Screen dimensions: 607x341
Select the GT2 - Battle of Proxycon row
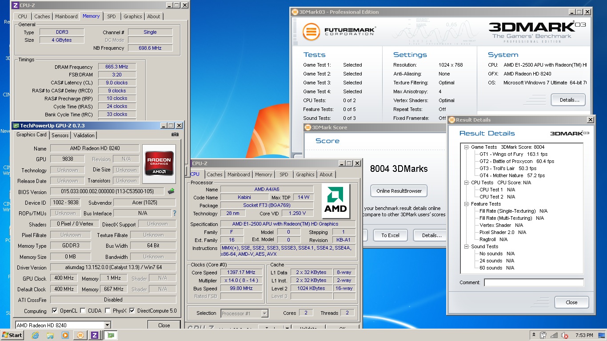(x=517, y=161)
